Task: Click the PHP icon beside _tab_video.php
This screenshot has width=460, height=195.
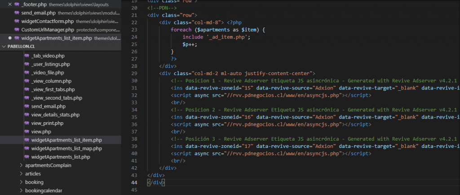Action: pos(27,56)
